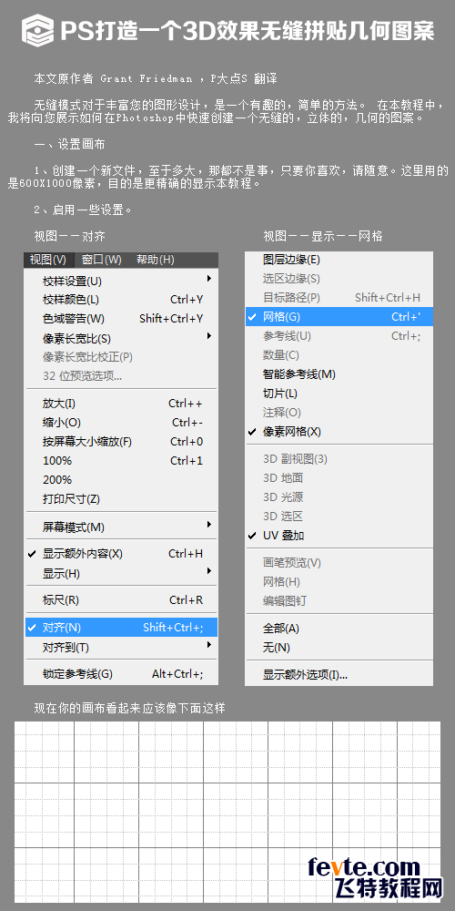Open the 帮助(H) menu
This screenshot has height=911, width=455.
[x=155, y=260]
